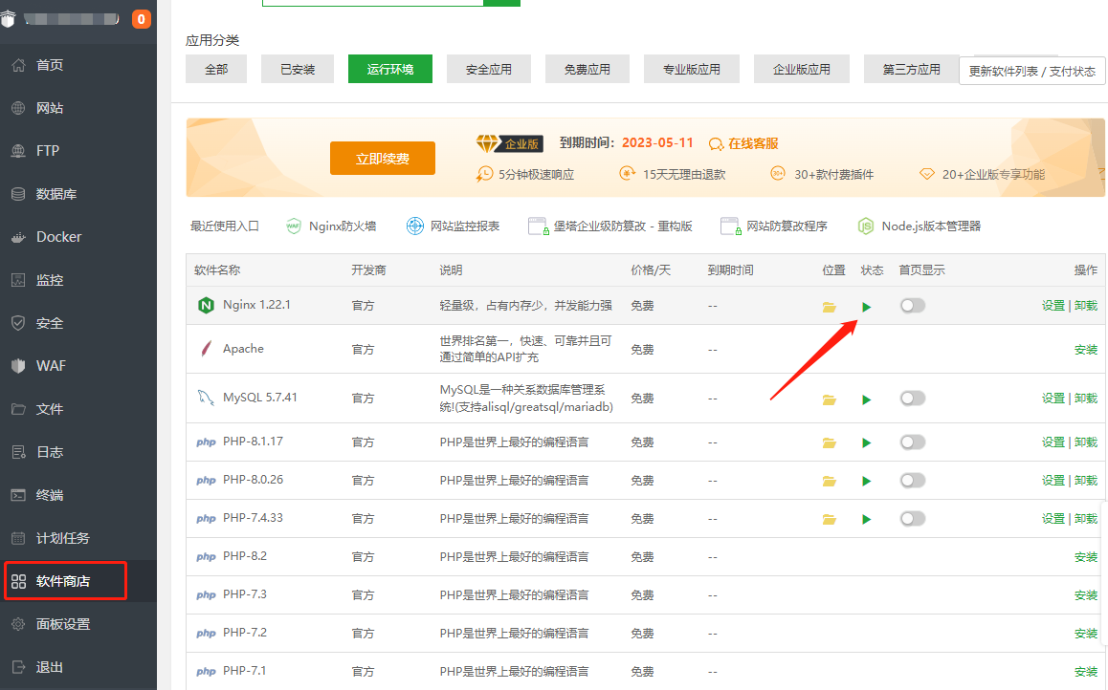The width and height of the screenshot is (1108, 690).
Task: Open MySQL 5.7.41 folder location icon
Action: pos(830,400)
